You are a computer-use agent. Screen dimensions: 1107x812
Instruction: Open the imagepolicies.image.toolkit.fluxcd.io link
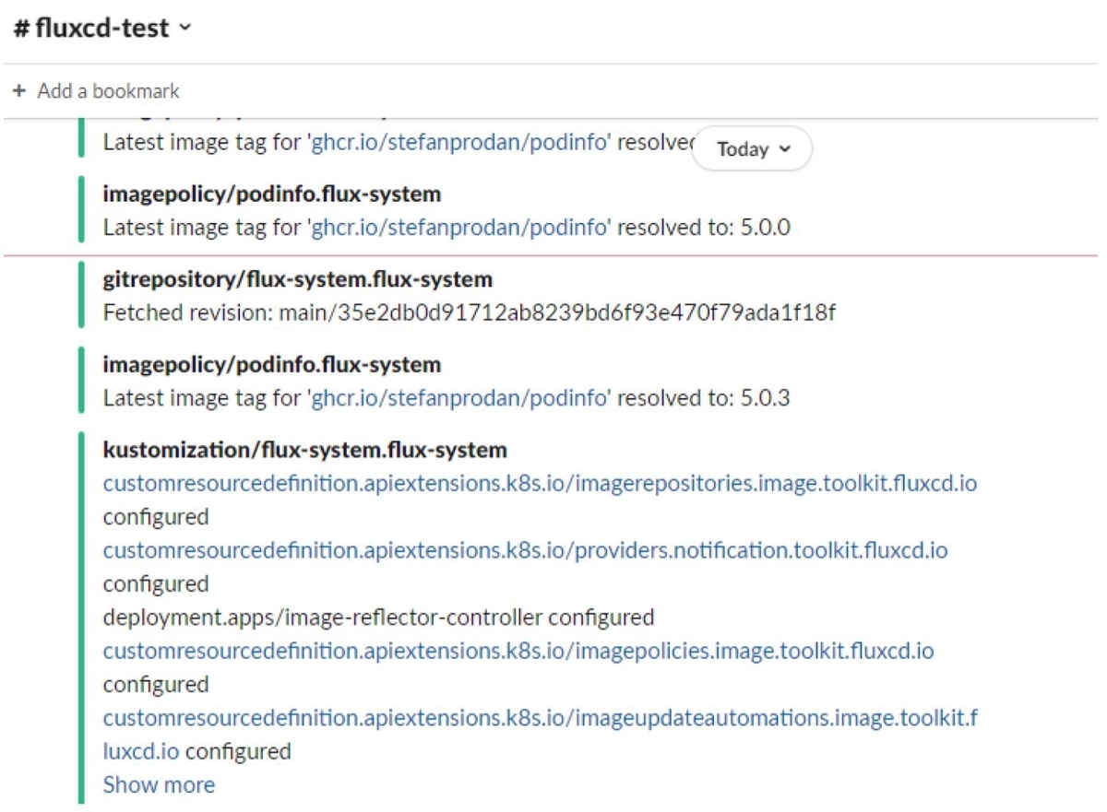click(518, 652)
